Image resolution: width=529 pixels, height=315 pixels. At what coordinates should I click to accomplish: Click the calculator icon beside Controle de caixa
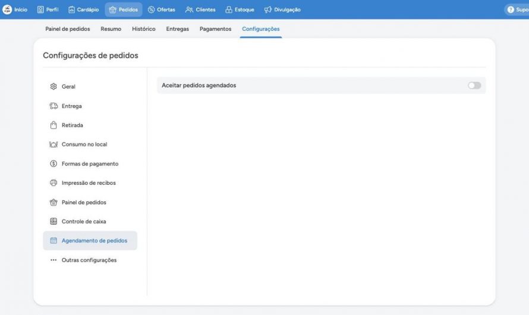pos(53,221)
